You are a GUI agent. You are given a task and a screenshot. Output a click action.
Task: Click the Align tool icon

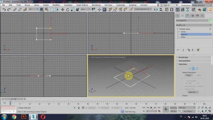pyautogui.click(x=161, y=10)
